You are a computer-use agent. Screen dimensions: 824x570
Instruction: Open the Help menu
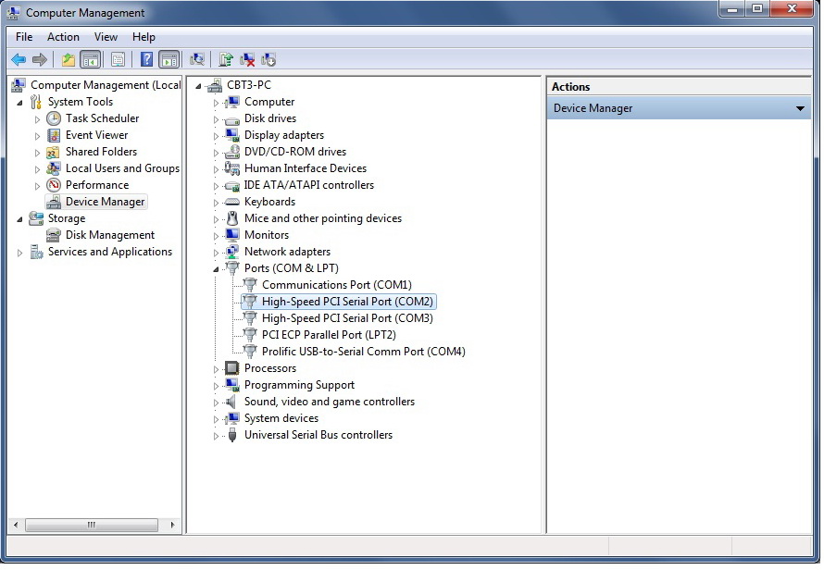click(144, 37)
